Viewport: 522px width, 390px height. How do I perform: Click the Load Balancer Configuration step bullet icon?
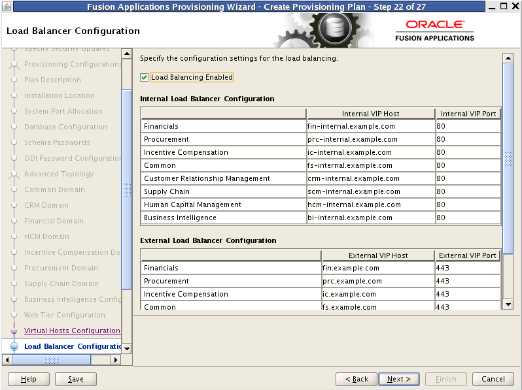pyautogui.click(x=14, y=346)
